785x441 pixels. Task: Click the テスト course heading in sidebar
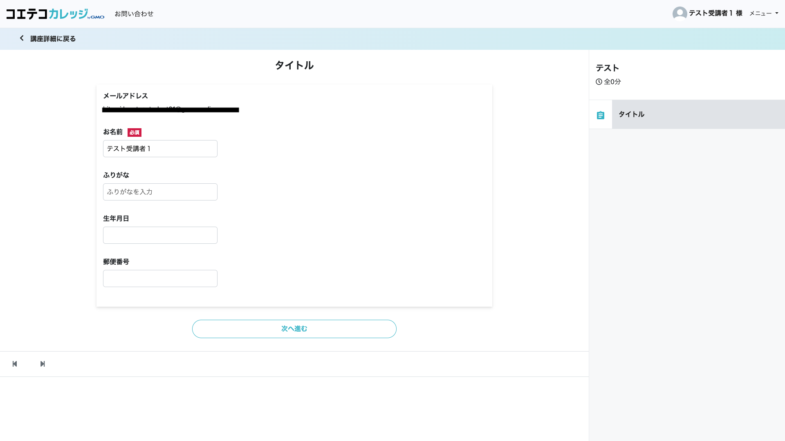(607, 68)
